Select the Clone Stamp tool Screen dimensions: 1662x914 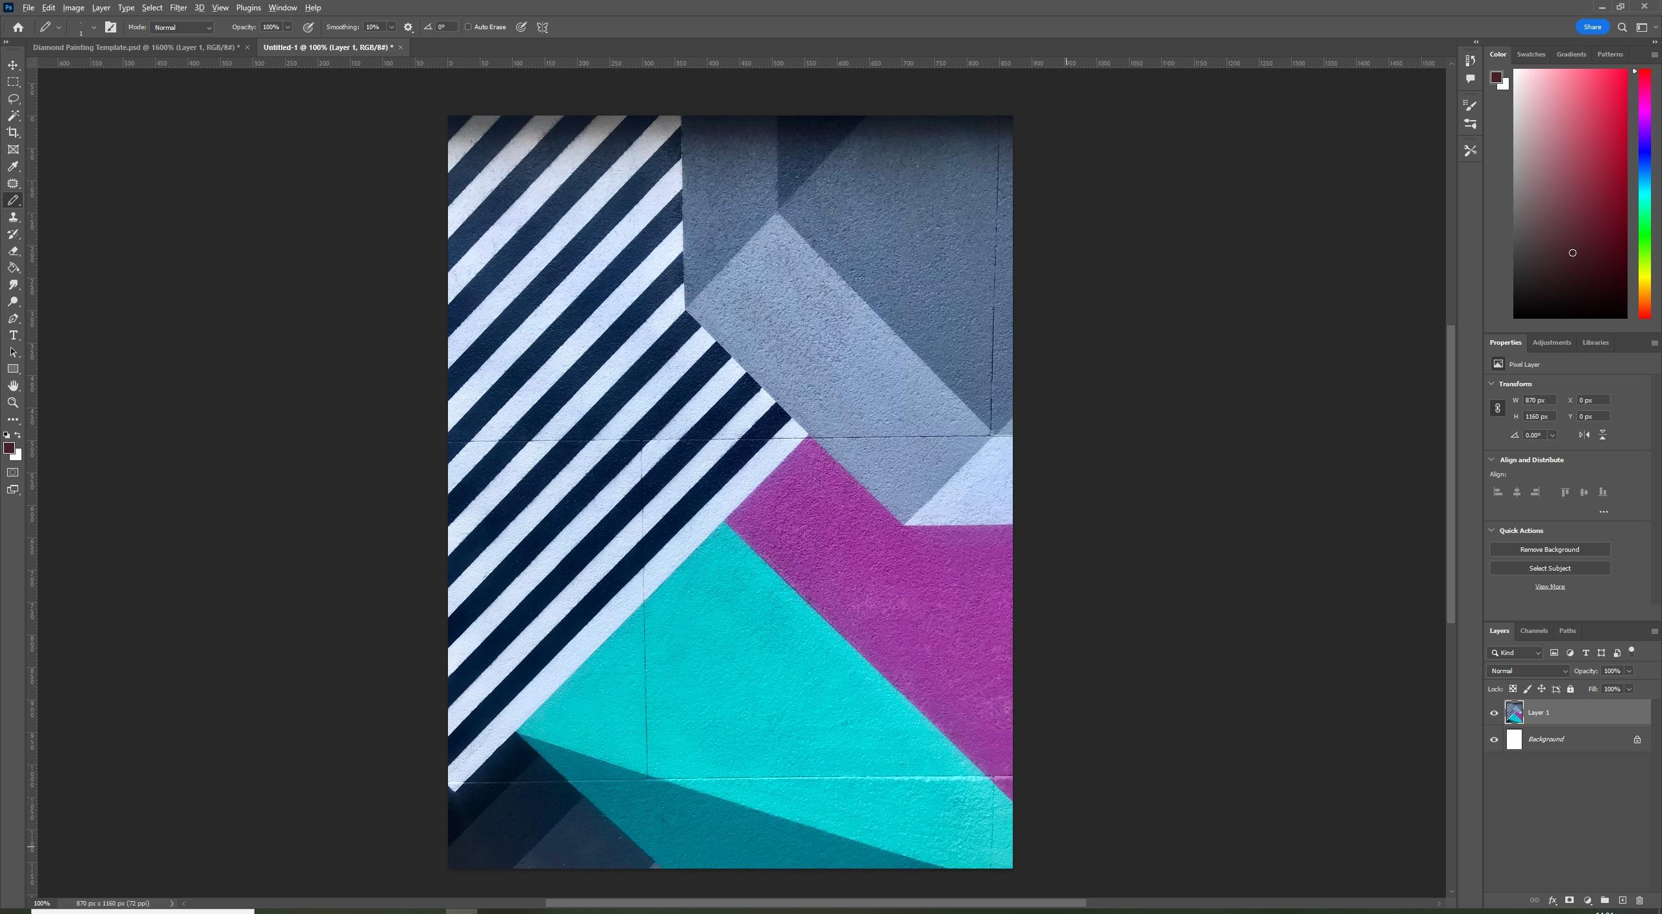(x=13, y=217)
